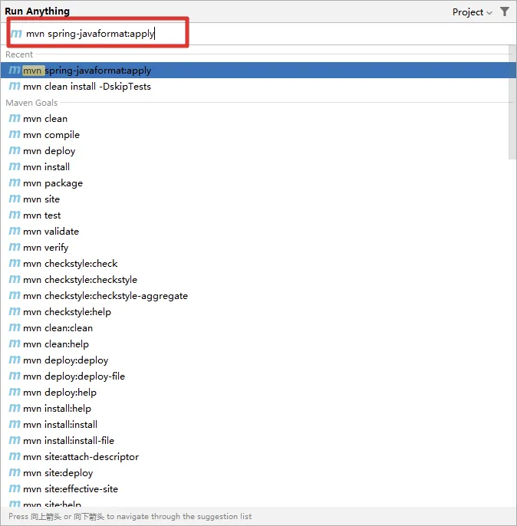Click Maven icon beside mvn site:deploy
Screen dimensions: 517x526
15,472
